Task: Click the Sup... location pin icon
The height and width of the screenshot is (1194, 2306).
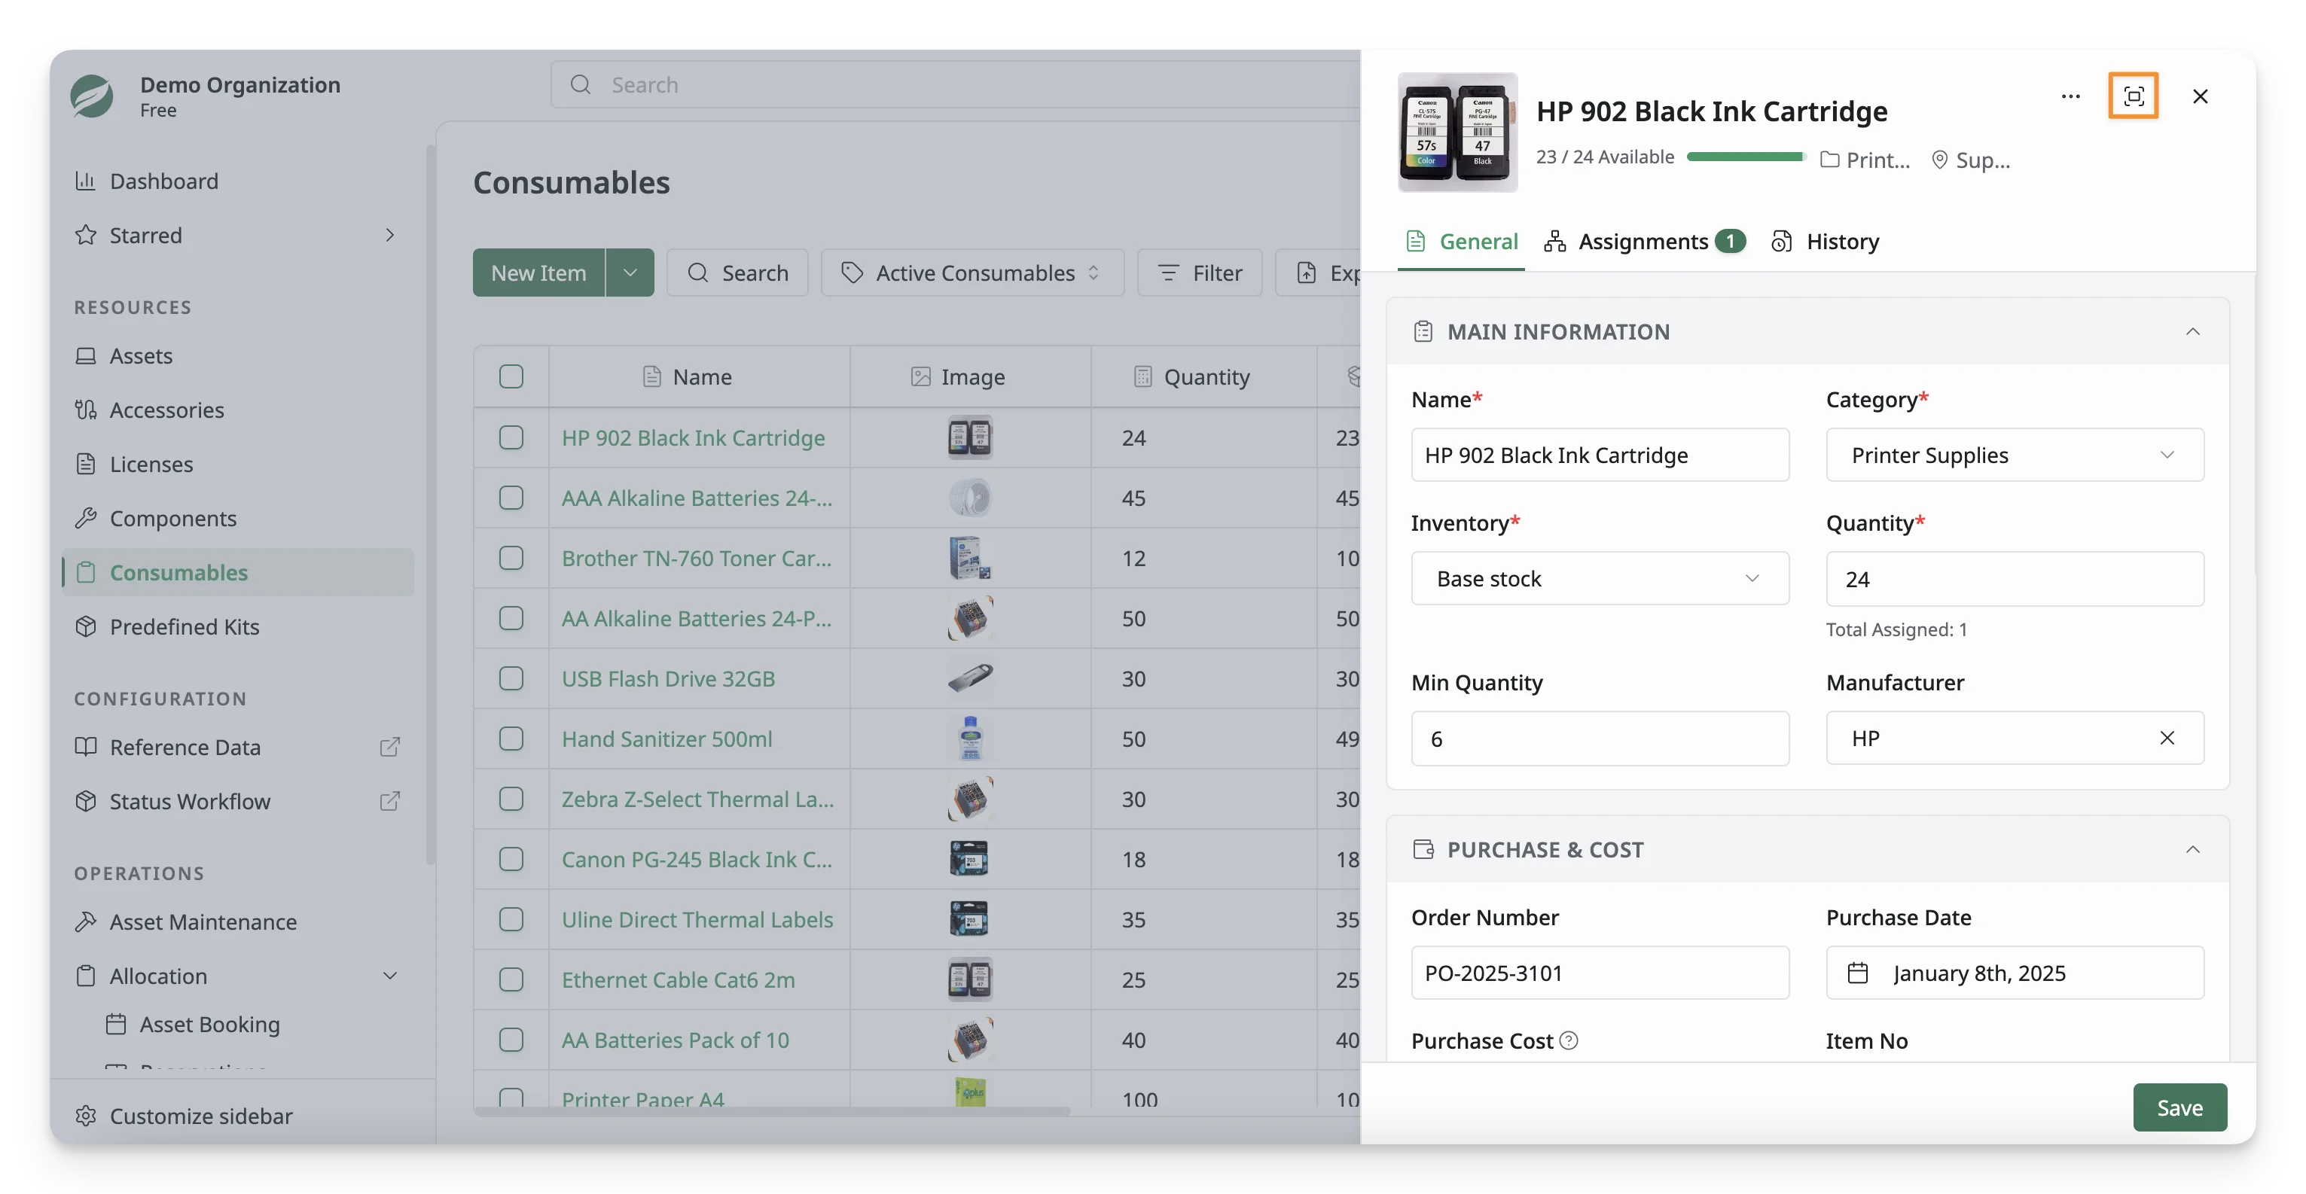Action: [1939, 160]
